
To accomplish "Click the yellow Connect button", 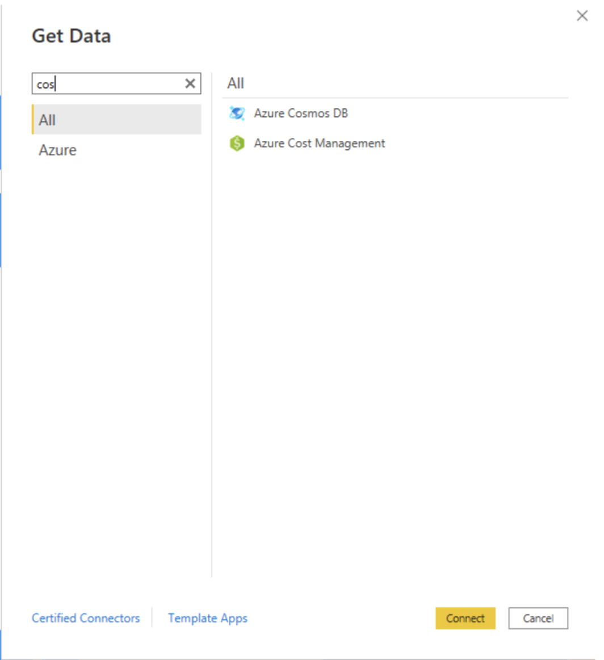I will coord(465,618).
